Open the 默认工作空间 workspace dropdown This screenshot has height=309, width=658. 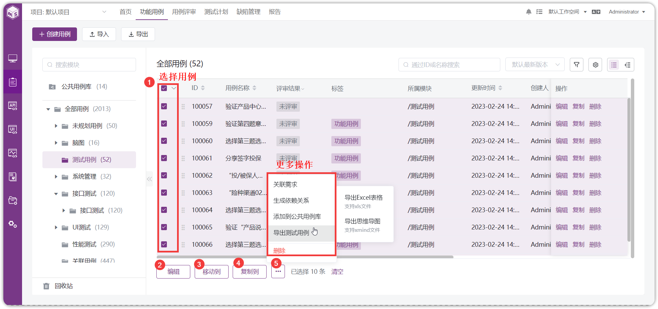pyautogui.click(x=567, y=12)
